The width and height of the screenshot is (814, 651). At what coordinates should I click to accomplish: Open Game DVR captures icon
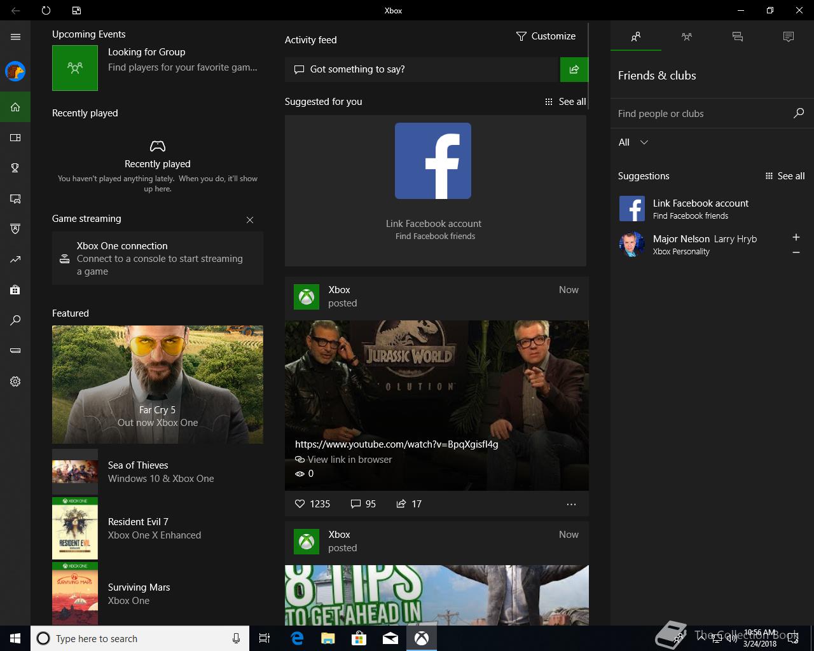(15, 198)
